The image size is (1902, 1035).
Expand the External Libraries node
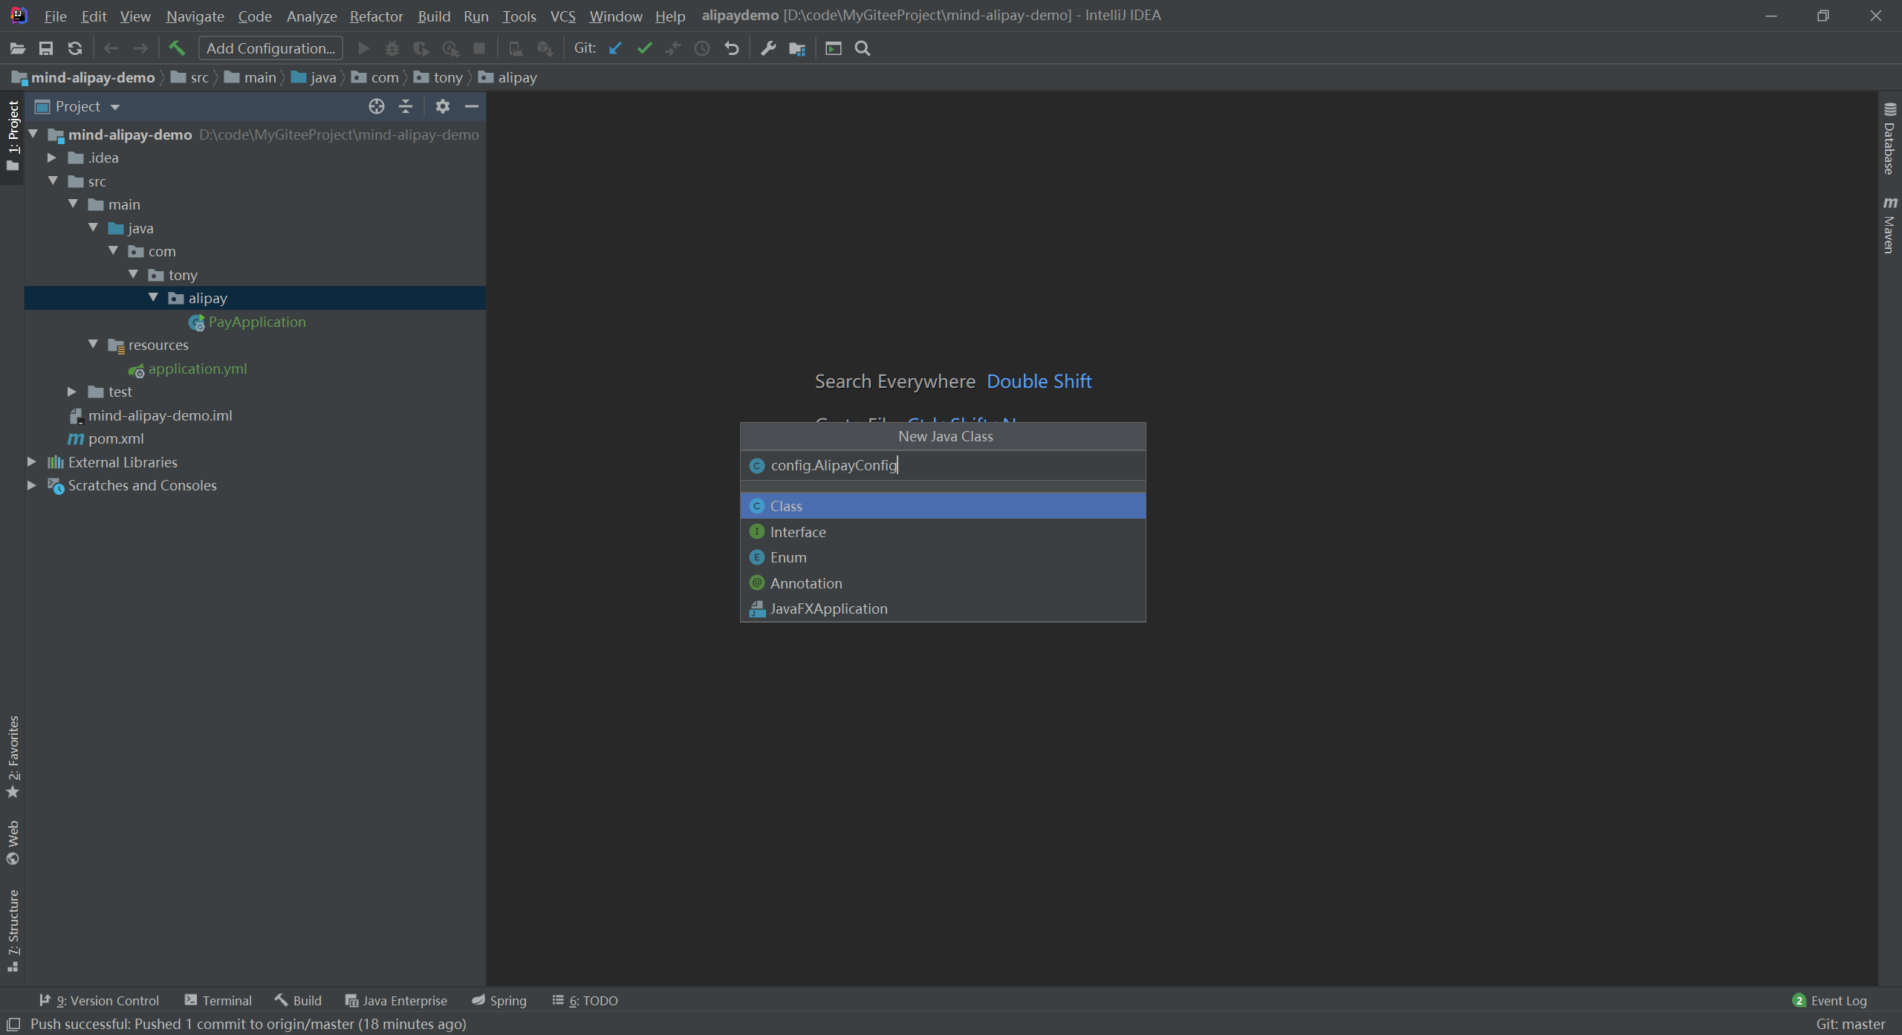(32, 462)
